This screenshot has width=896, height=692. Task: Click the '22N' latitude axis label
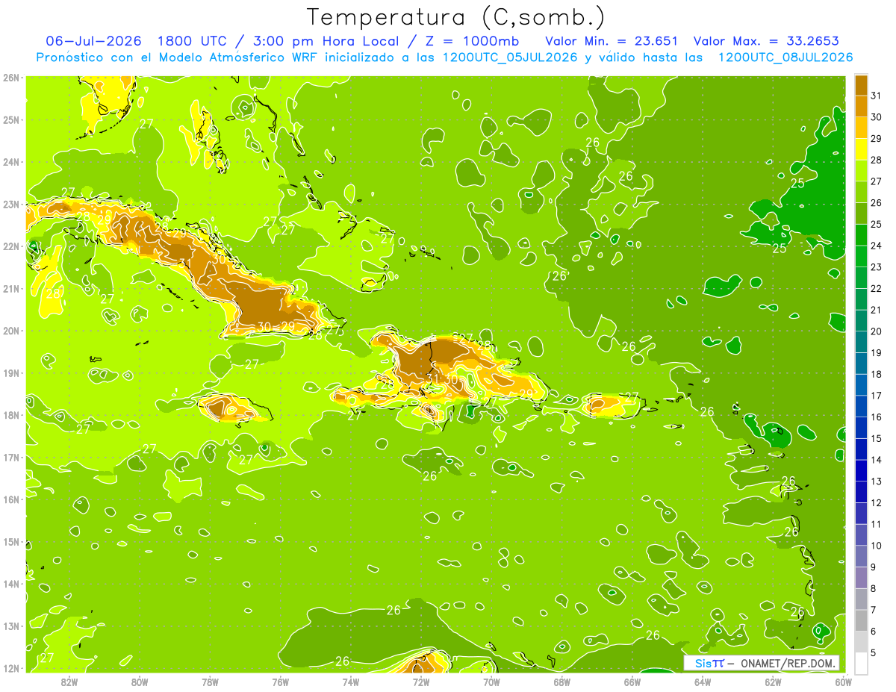[x=11, y=246]
